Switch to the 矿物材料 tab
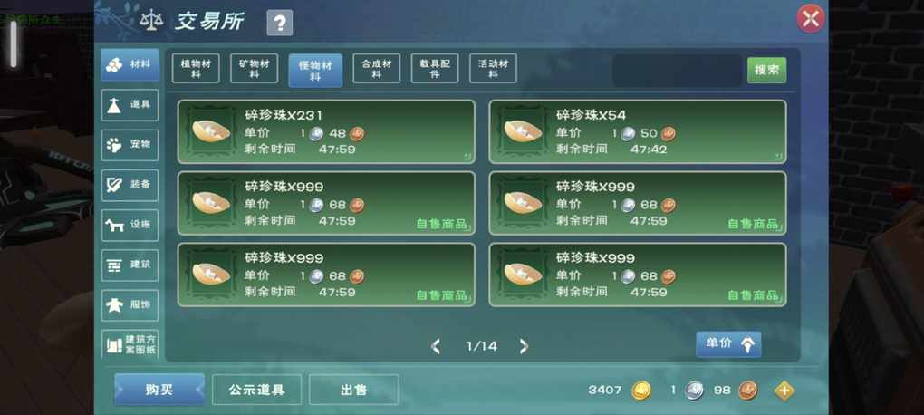 (254, 68)
